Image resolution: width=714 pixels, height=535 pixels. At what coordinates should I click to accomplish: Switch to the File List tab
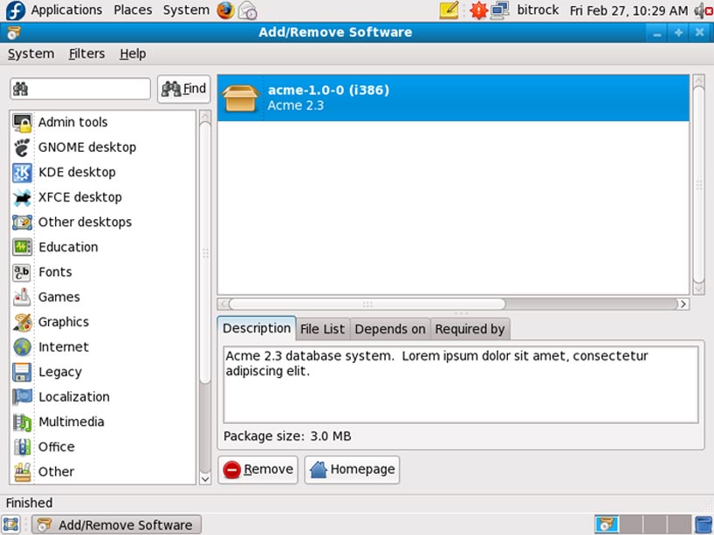click(322, 328)
